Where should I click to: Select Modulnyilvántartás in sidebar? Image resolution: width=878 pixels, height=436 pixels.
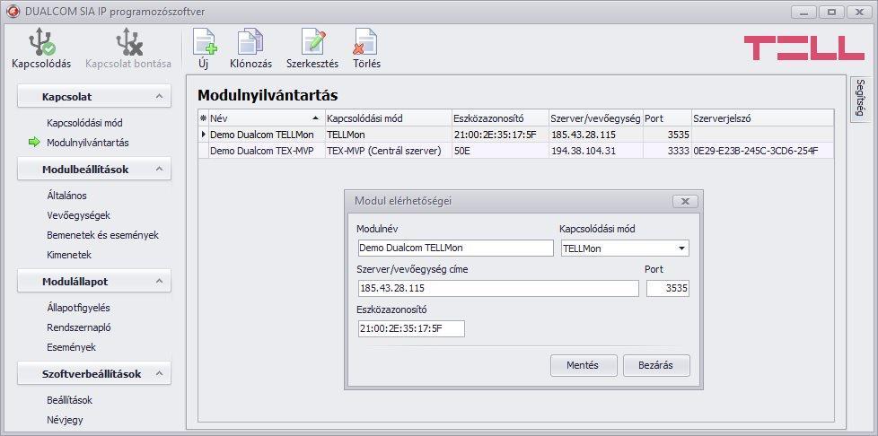(88, 143)
